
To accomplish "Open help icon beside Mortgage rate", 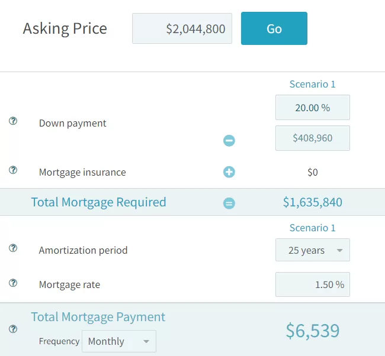I will coord(13,283).
